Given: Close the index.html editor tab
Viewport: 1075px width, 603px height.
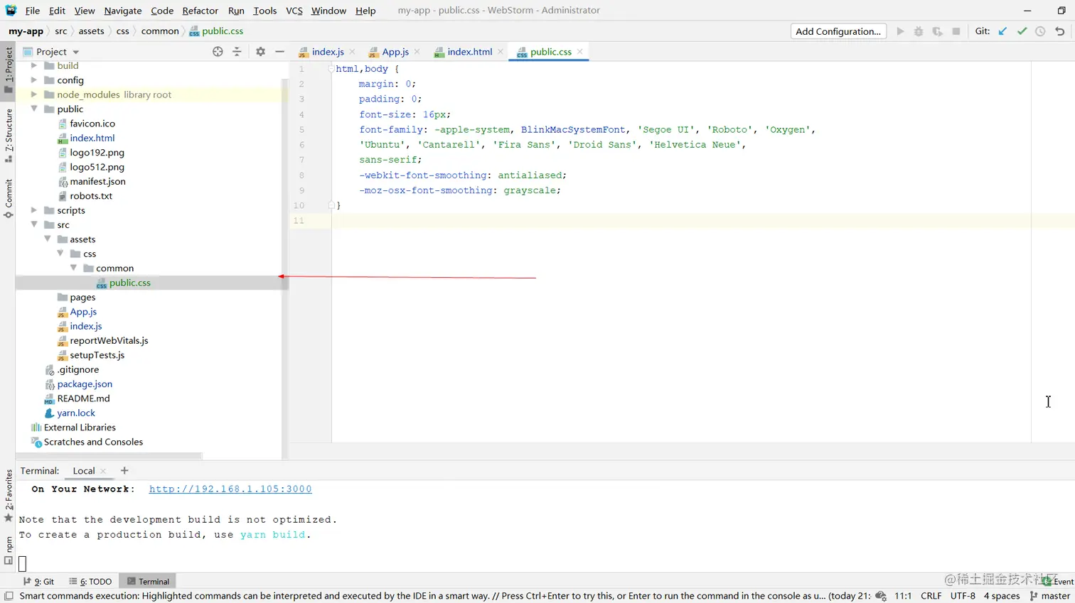Looking at the screenshot, I should point(501,52).
